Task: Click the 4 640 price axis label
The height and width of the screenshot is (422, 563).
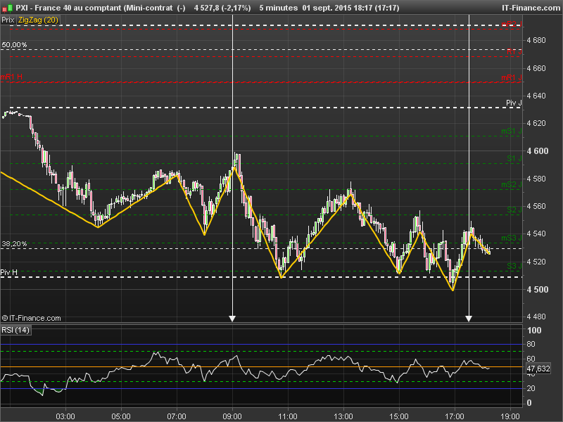Action: (x=536, y=96)
